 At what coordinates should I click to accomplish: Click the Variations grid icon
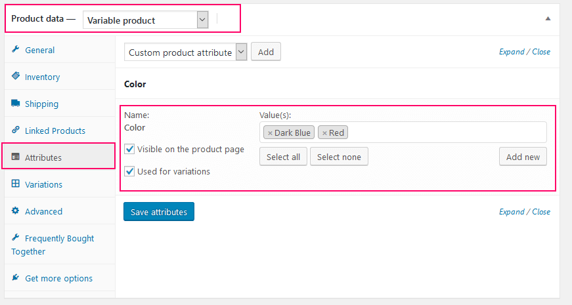[x=15, y=184]
